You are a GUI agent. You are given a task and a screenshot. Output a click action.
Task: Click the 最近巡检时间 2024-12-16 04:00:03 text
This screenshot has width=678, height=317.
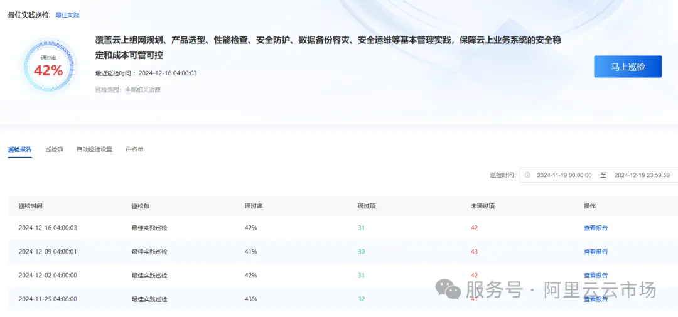pyautogui.click(x=146, y=73)
